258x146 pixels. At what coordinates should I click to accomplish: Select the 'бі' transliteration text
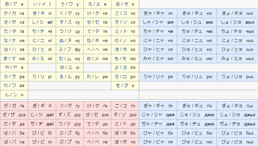(x=50, y=133)
